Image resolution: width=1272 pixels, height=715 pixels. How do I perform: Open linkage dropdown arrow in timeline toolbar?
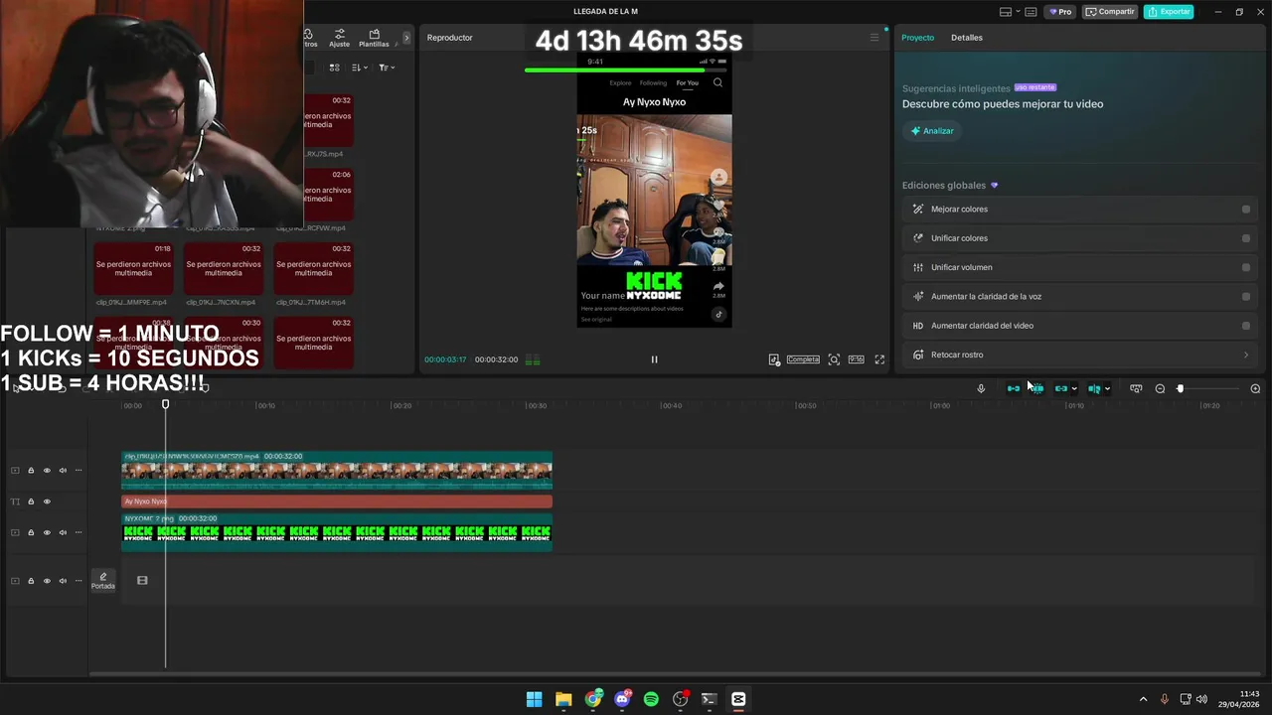pos(1074,388)
